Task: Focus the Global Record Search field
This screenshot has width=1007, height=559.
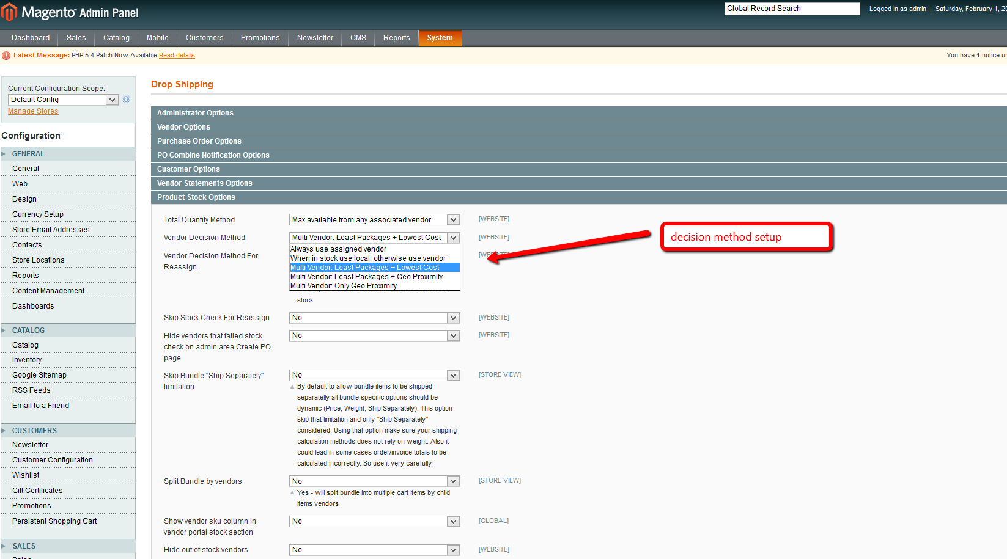Action: point(792,9)
